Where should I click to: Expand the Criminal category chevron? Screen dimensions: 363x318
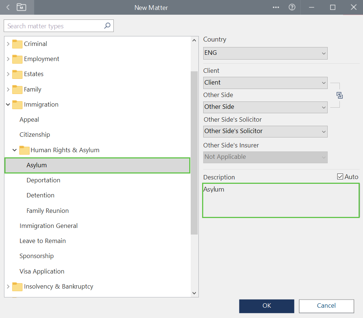point(8,44)
